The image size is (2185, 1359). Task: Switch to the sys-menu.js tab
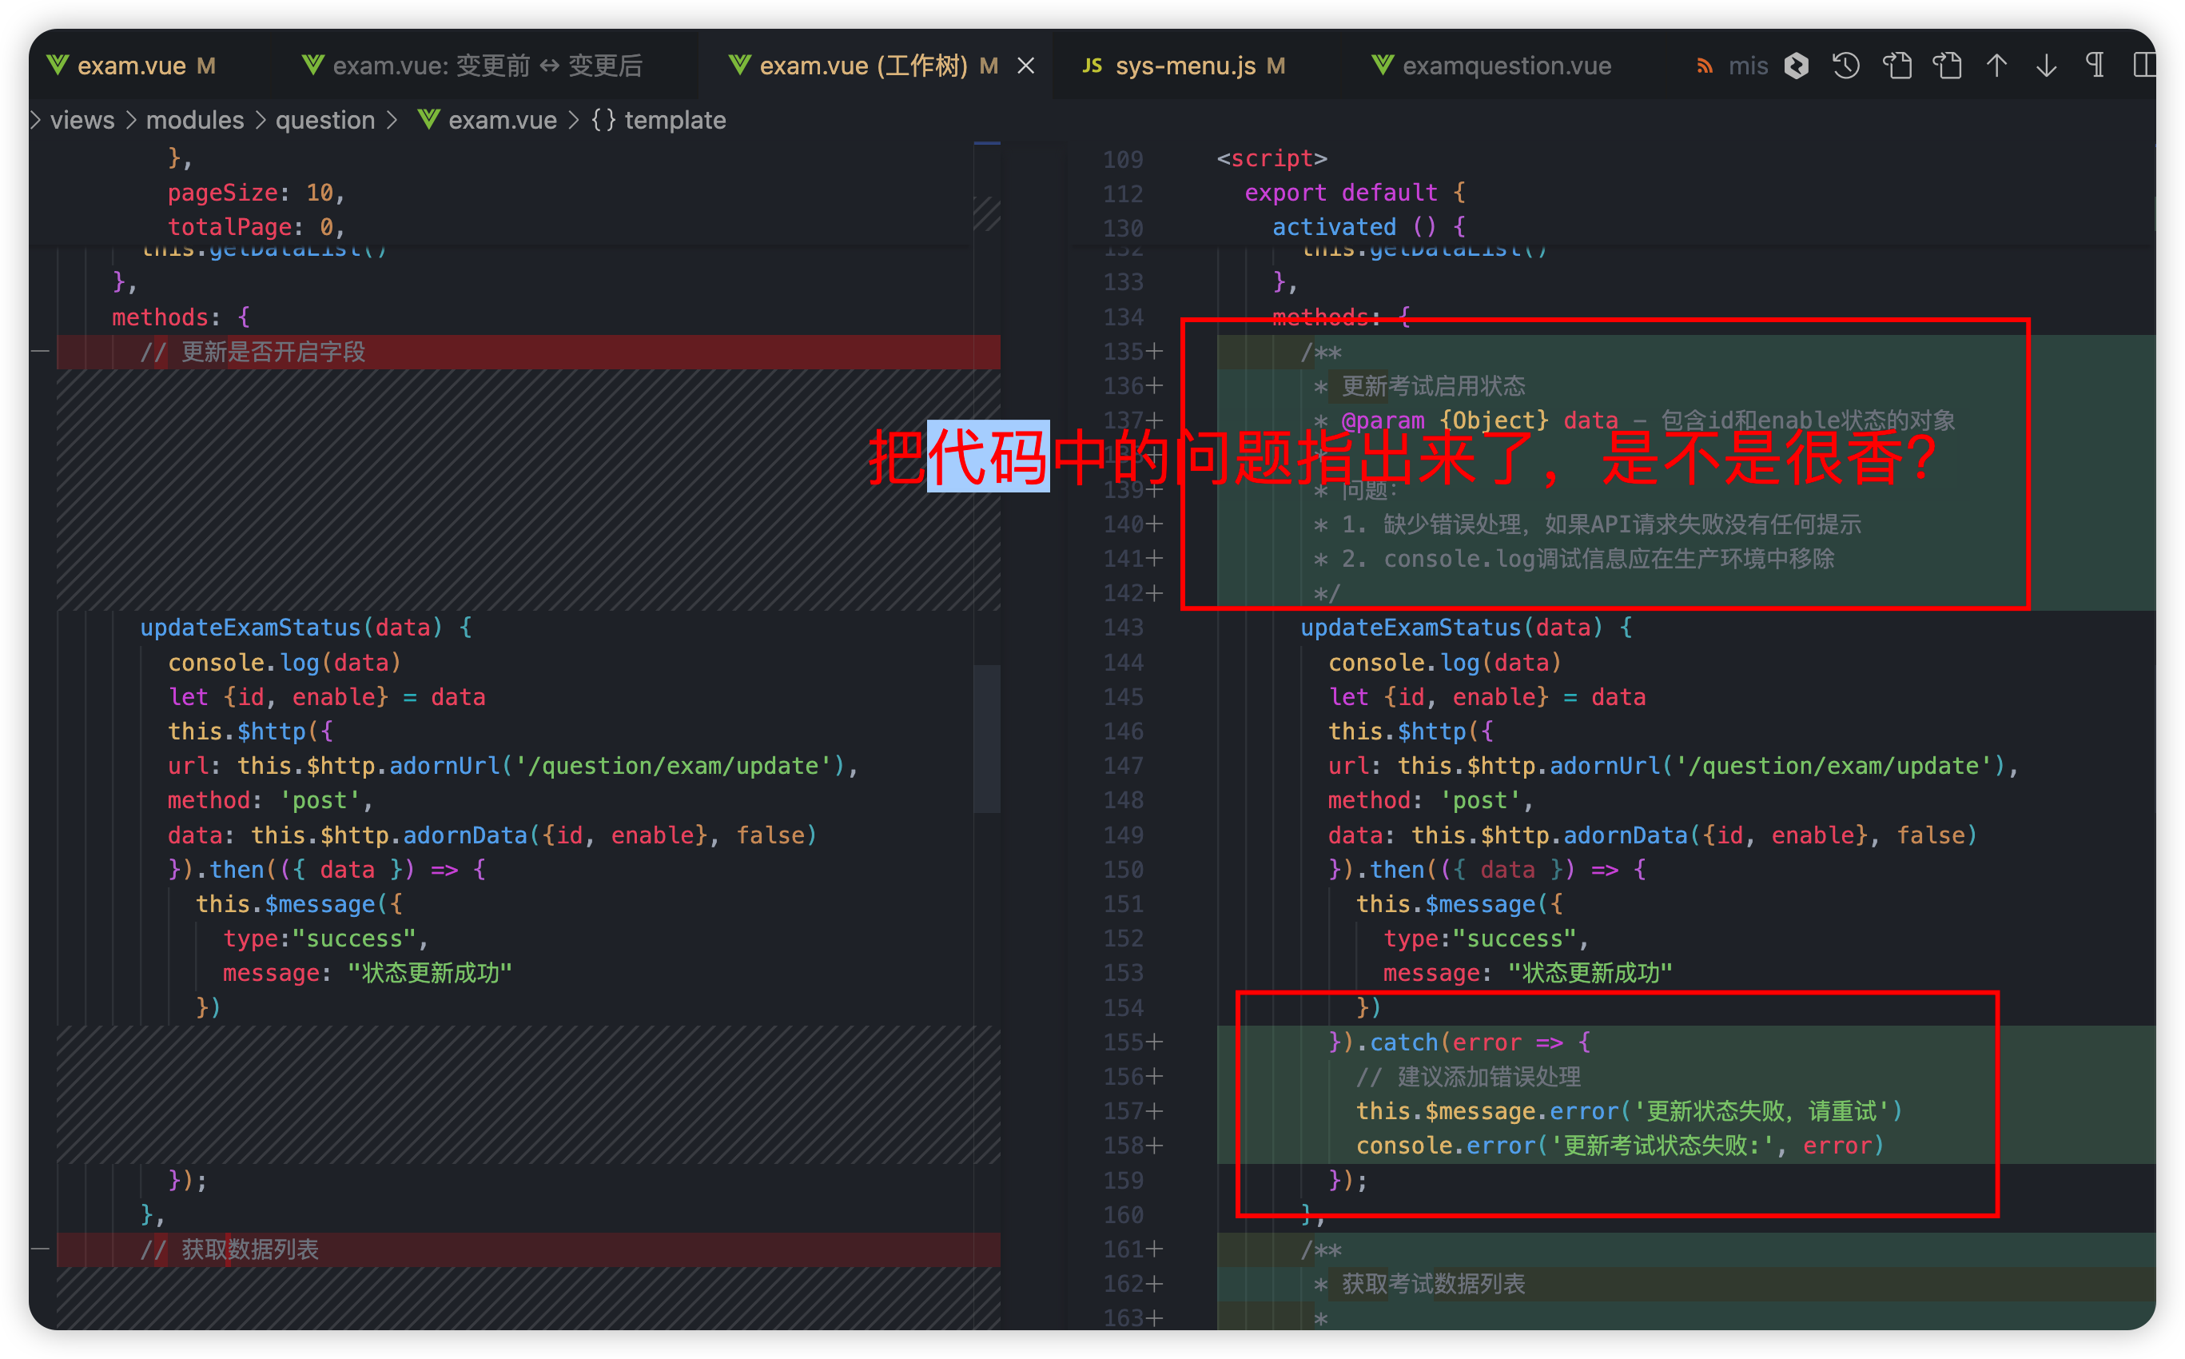pyautogui.click(x=1185, y=66)
